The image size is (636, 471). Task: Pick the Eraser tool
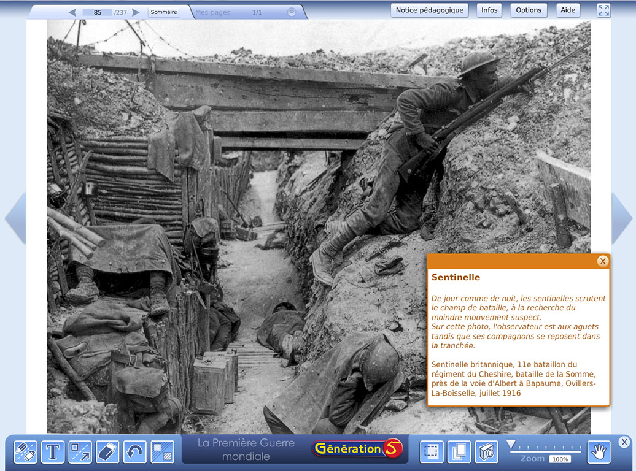click(x=107, y=452)
